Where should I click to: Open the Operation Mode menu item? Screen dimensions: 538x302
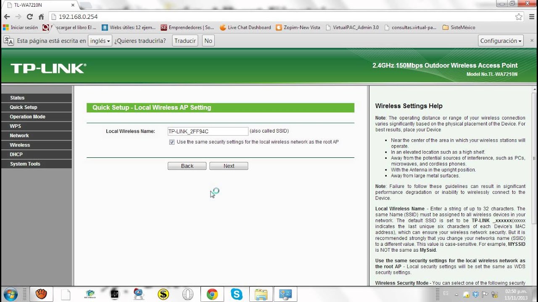36,117
